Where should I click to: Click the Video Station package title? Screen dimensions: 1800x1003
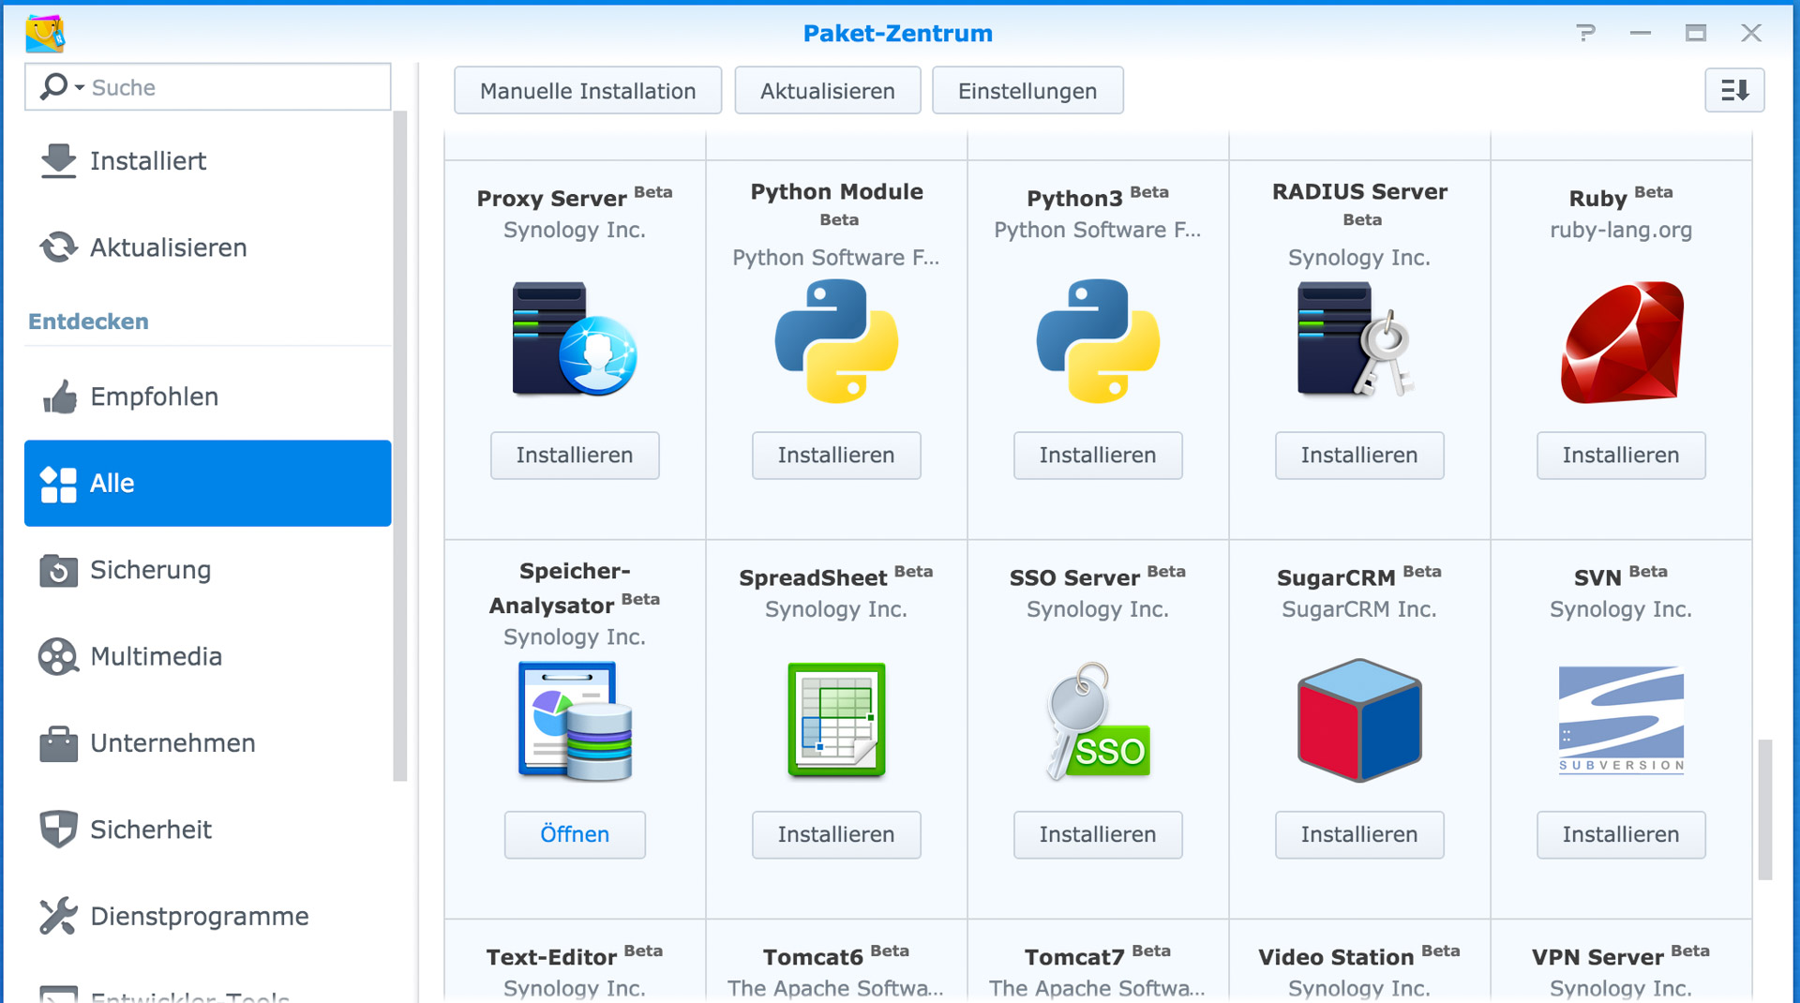[x=1336, y=957]
